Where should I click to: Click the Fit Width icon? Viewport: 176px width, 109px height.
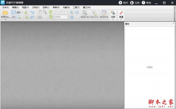(x=66, y=12)
